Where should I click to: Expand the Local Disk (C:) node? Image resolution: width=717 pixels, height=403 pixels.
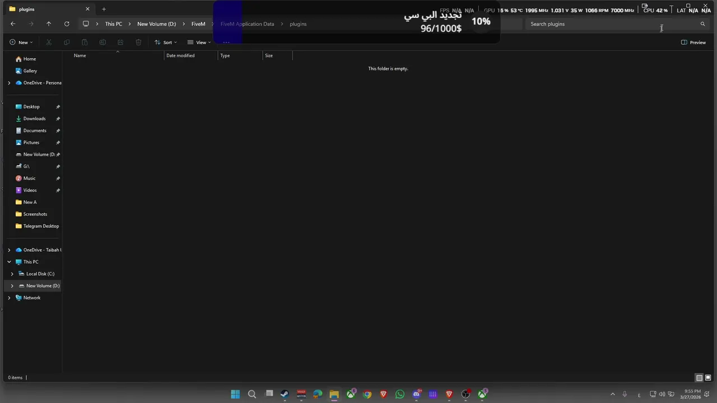click(x=12, y=274)
